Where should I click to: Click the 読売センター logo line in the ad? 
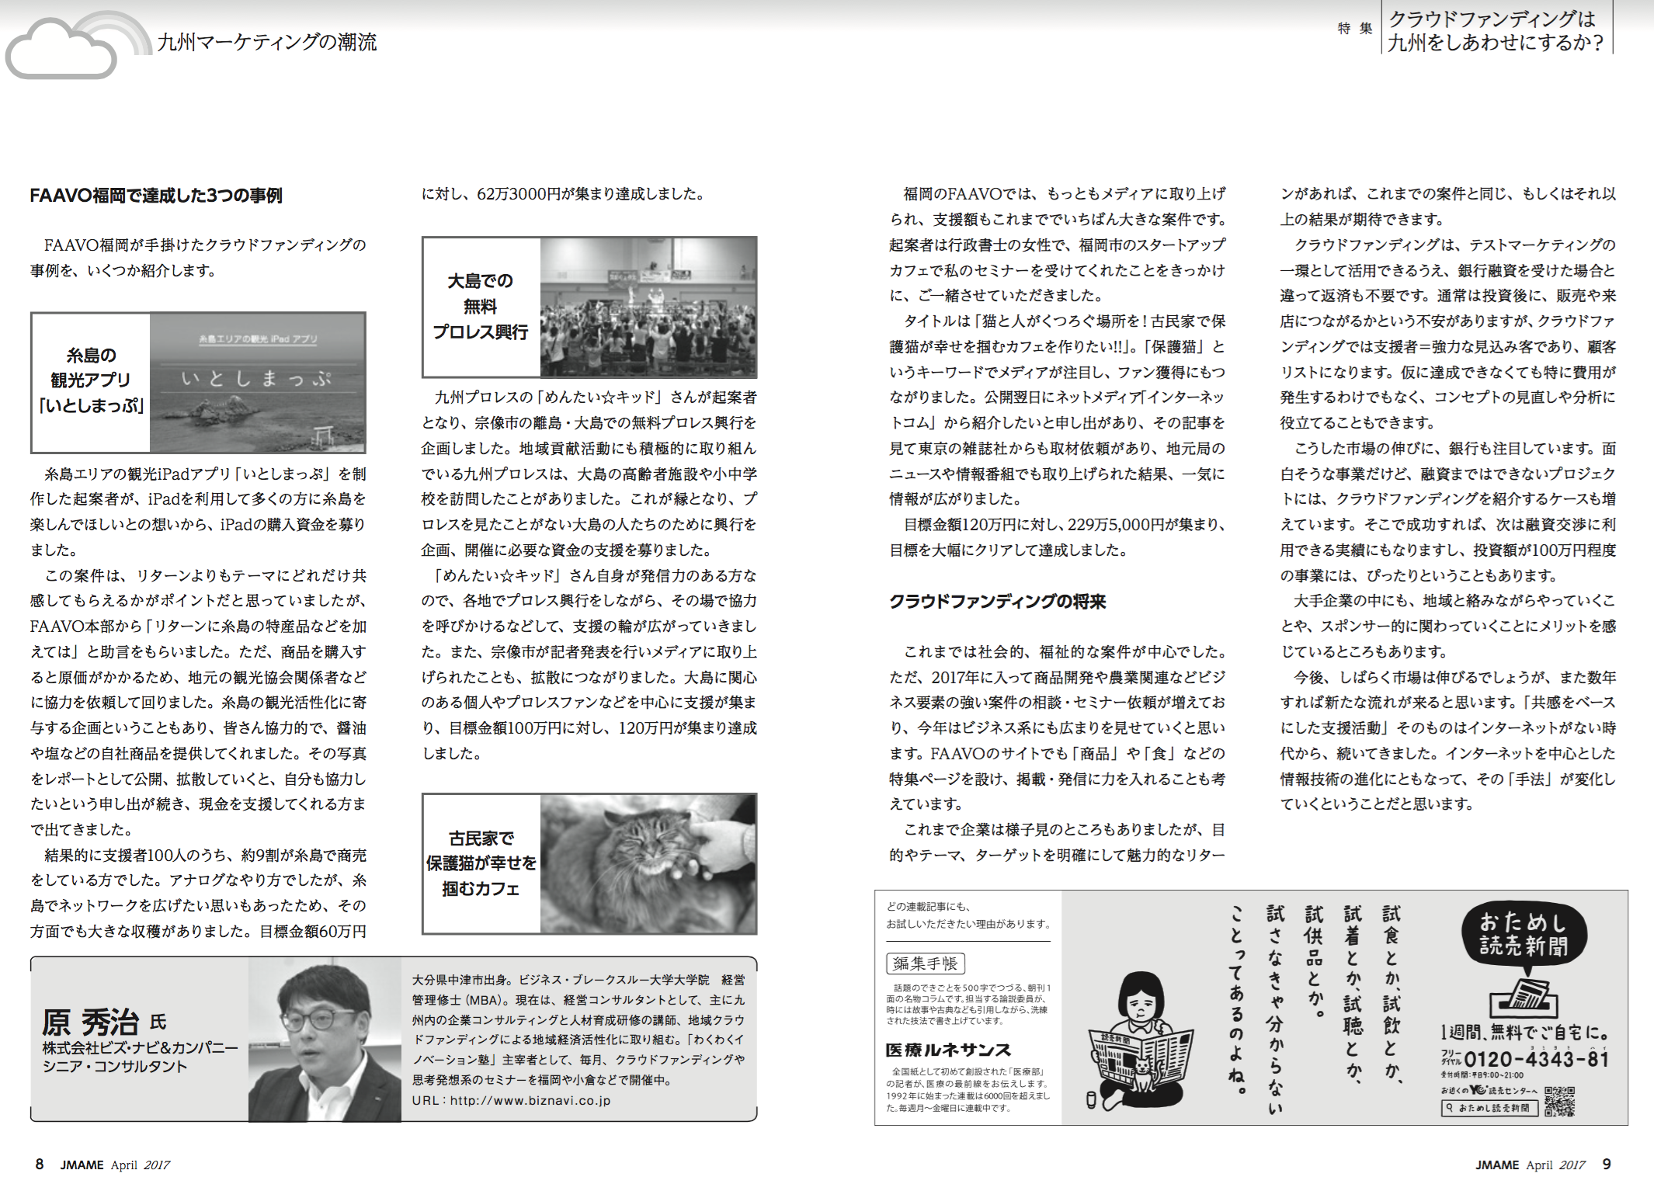(x=1489, y=1090)
